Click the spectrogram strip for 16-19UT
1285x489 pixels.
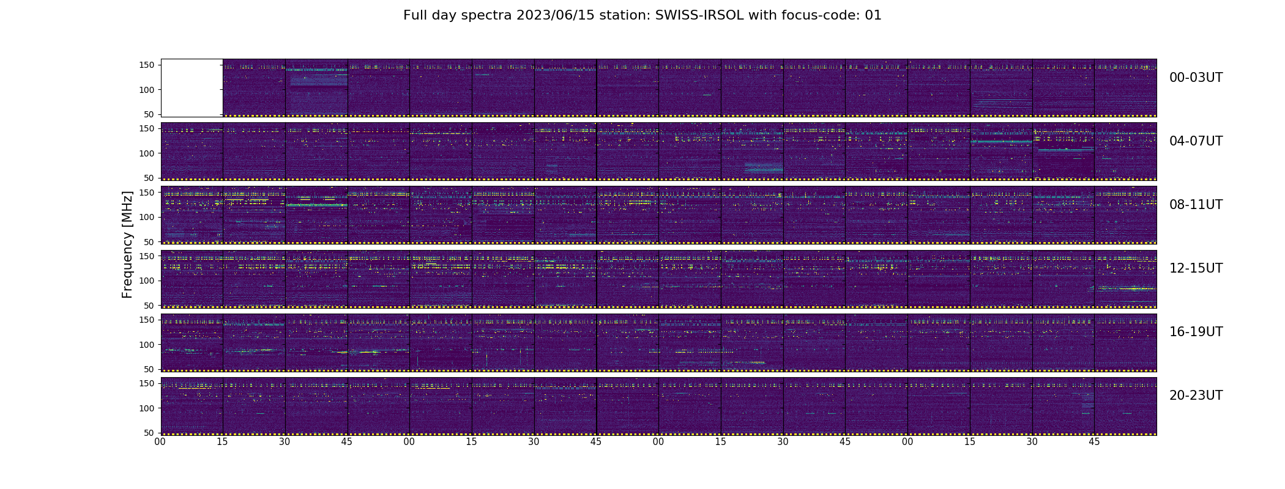click(658, 342)
